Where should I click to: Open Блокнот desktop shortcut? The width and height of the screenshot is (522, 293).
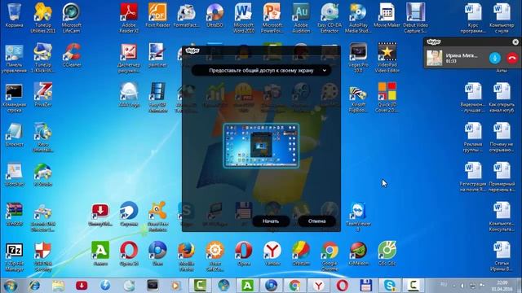[x=15, y=135]
